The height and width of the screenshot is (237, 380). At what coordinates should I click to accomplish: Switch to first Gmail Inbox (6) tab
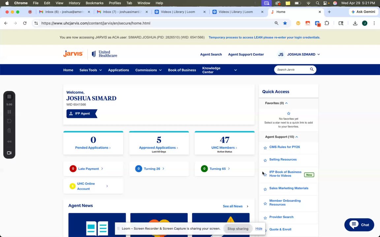[65, 12]
